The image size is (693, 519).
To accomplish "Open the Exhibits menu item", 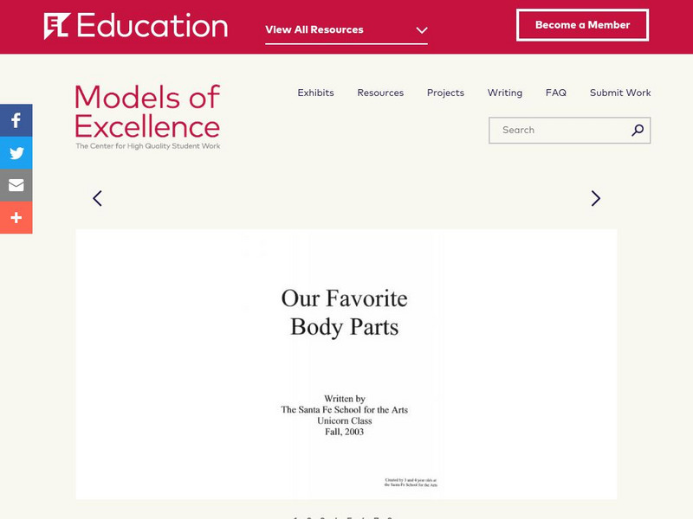I will point(315,93).
